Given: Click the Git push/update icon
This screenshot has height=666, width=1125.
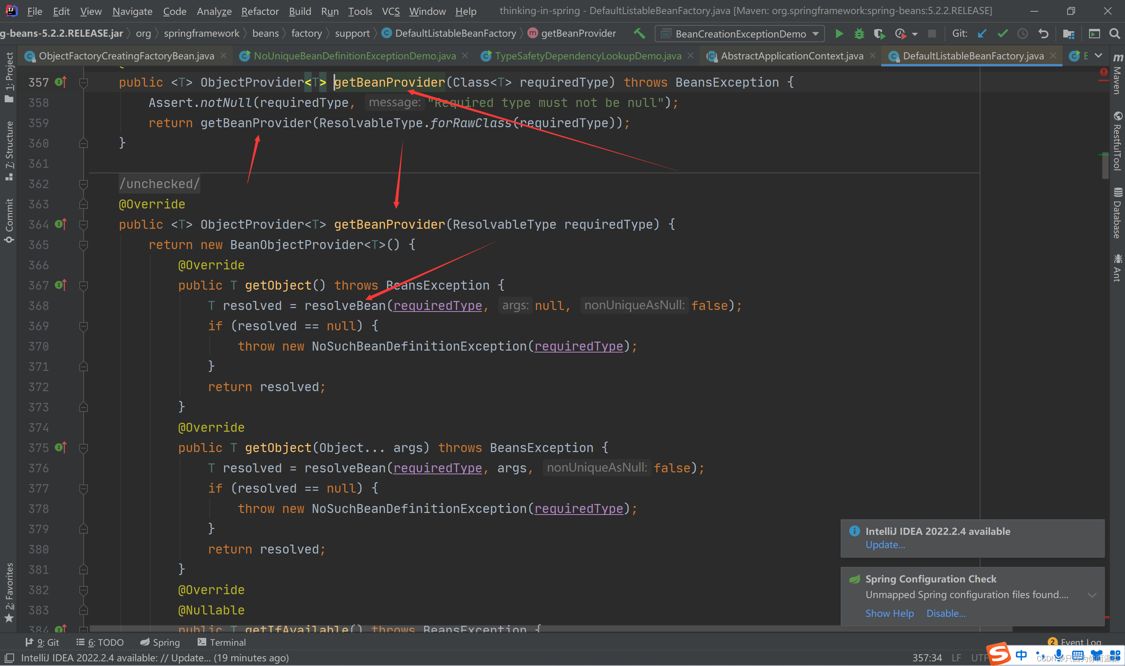Looking at the screenshot, I should (982, 33).
